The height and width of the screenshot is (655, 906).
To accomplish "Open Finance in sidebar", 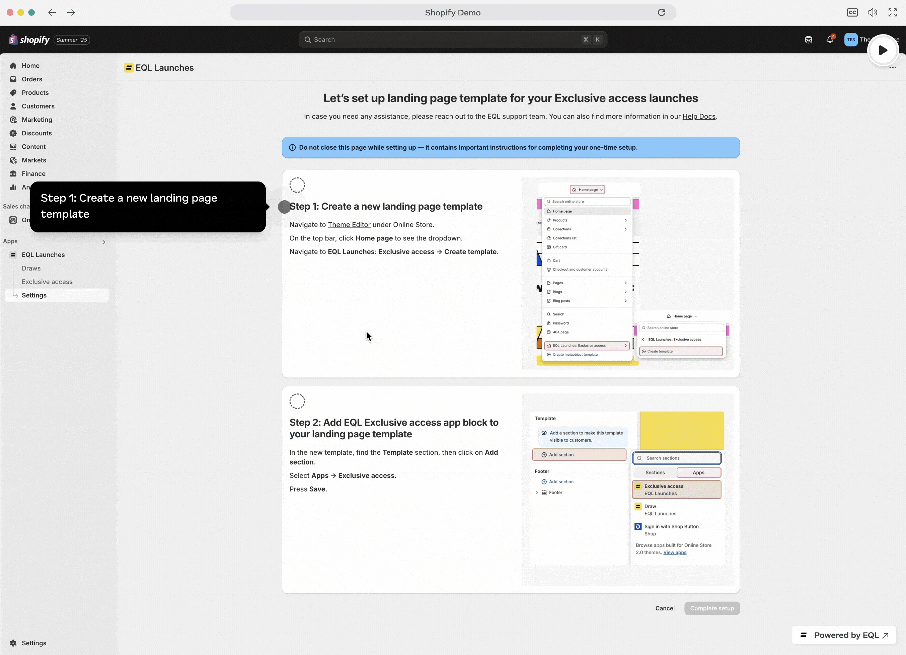I will [33, 174].
